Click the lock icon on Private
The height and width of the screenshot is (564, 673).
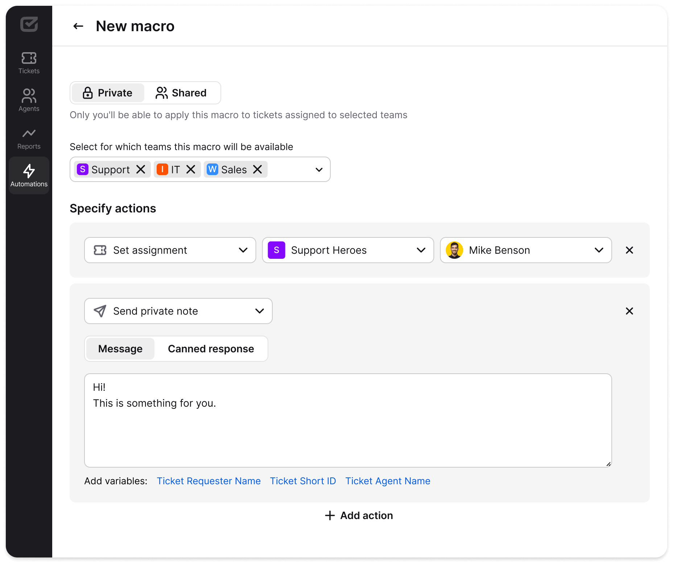point(88,93)
